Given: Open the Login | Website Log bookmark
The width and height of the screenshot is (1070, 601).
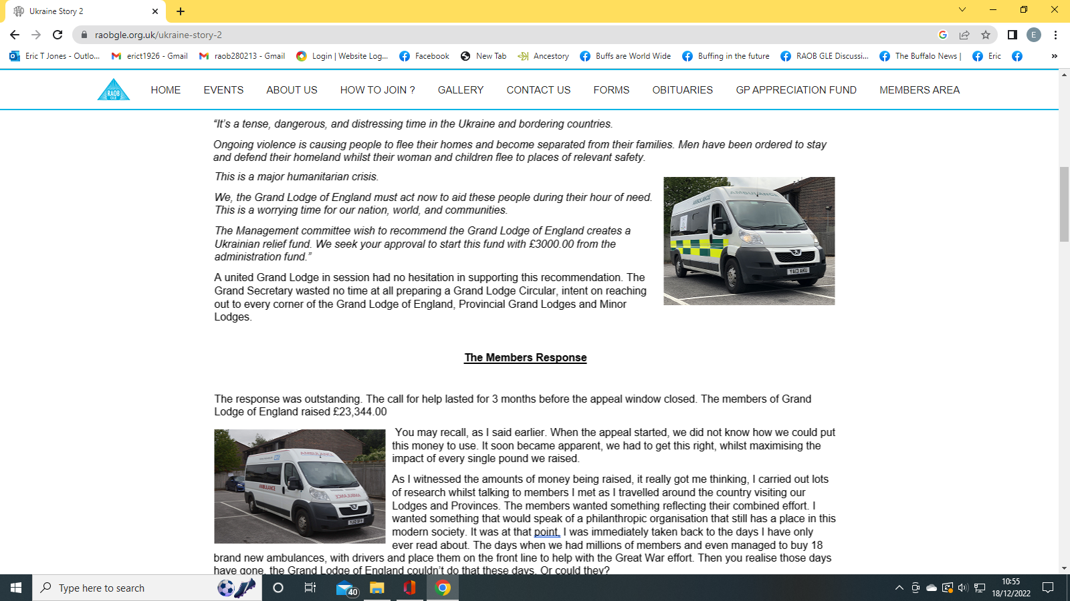Looking at the screenshot, I should coord(342,56).
